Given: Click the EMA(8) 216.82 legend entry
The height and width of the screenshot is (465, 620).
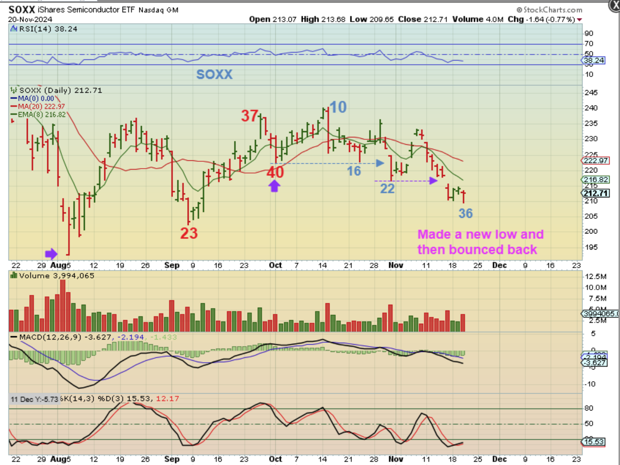Looking at the screenshot, I should point(39,115).
